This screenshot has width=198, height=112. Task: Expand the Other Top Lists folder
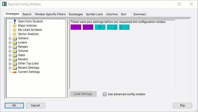tap(10, 64)
